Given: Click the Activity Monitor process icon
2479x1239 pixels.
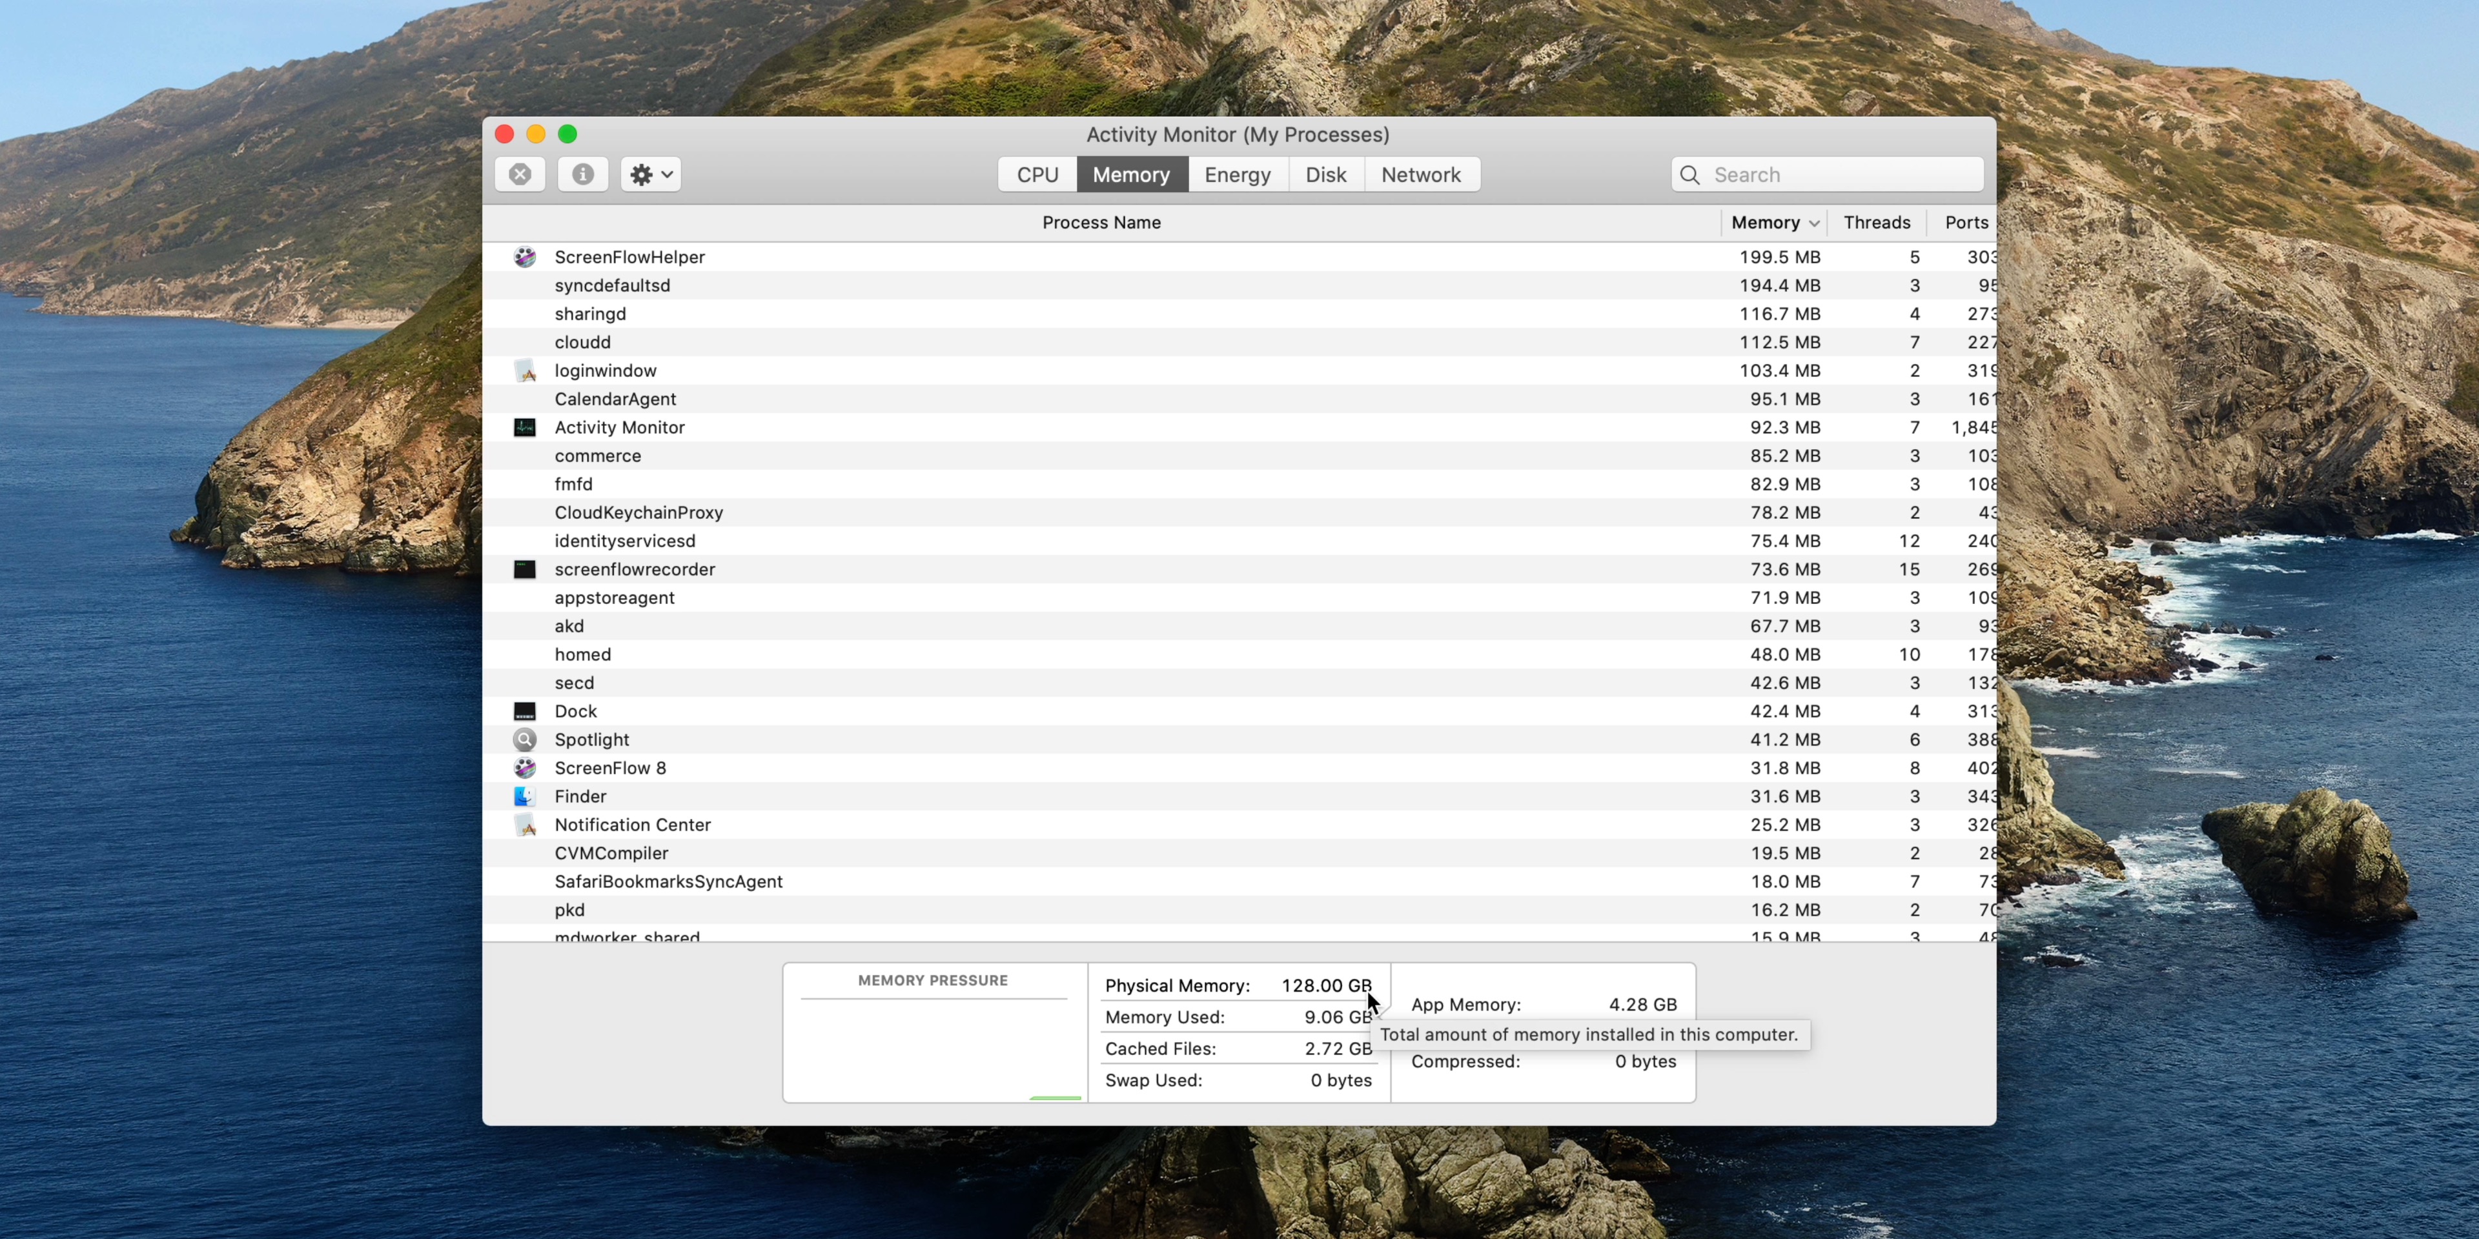Looking at the screenshot, I should [524, 427].
